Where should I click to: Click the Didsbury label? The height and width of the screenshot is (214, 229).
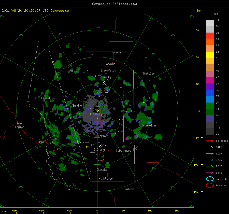point(96,114)
